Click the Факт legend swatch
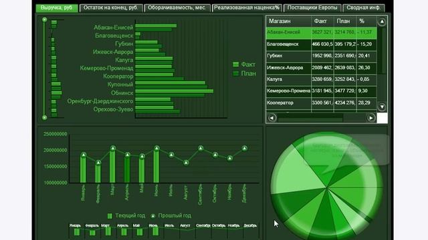The width and height of the screenshot is (428, 240). (236, 65)
